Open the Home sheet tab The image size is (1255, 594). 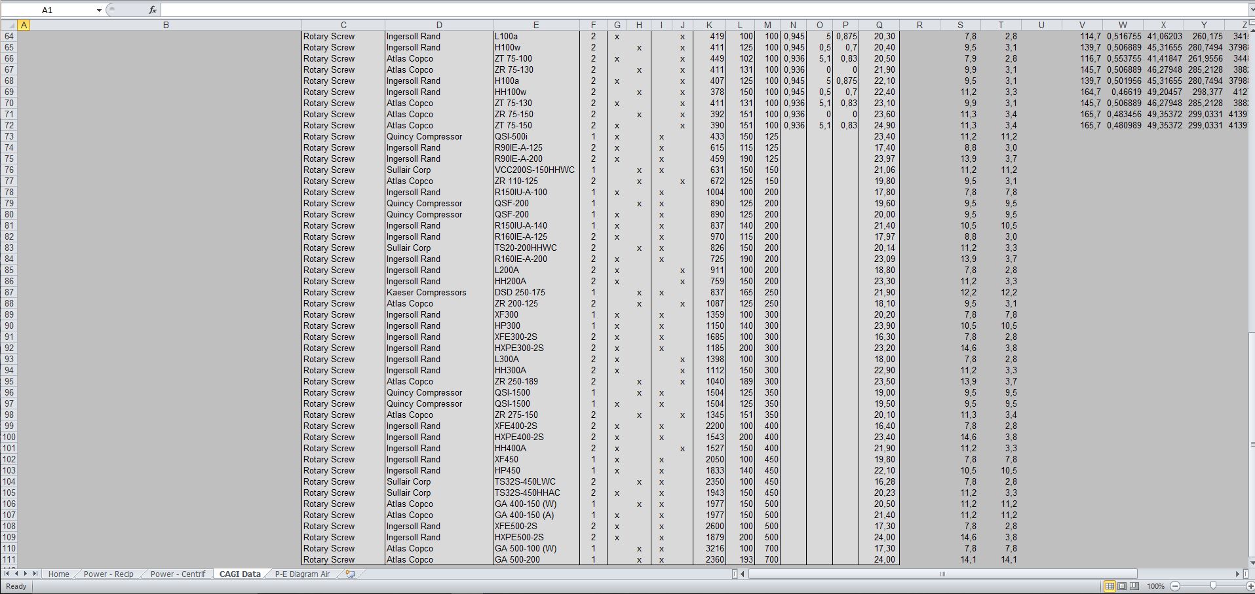click(58, 574)
